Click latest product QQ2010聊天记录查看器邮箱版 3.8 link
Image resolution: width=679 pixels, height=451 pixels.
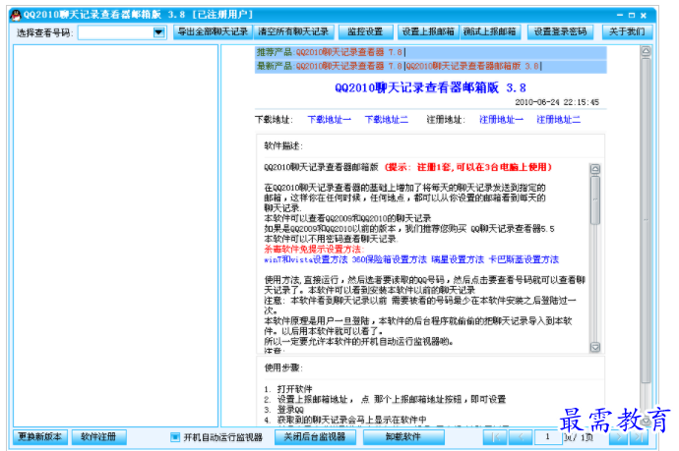[x=472, y=66]
